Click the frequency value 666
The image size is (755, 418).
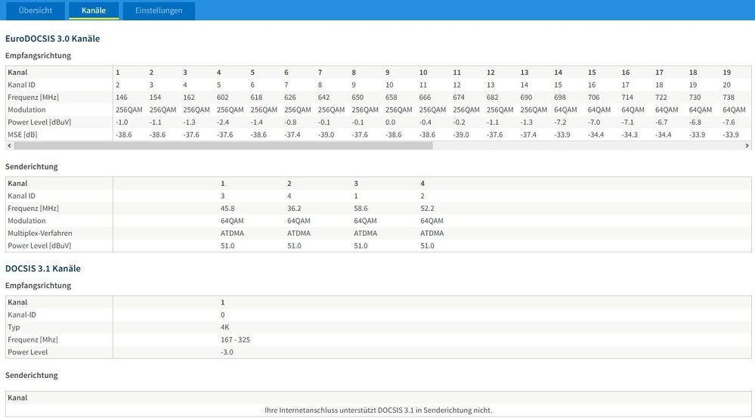pos(425,98)
